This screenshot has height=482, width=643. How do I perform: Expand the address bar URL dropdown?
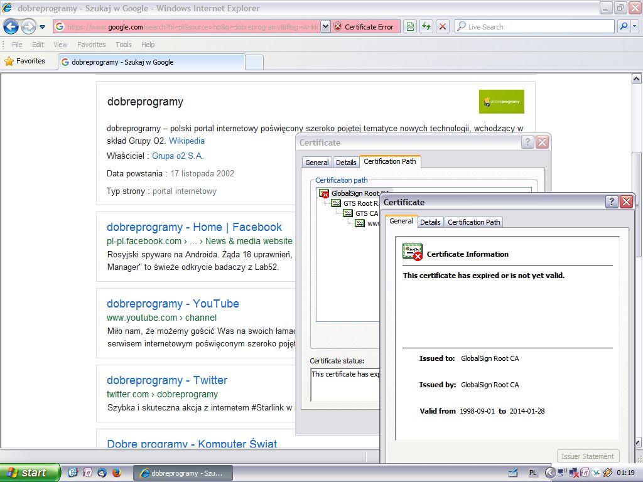pyautogui.click(x=325, y=26)
